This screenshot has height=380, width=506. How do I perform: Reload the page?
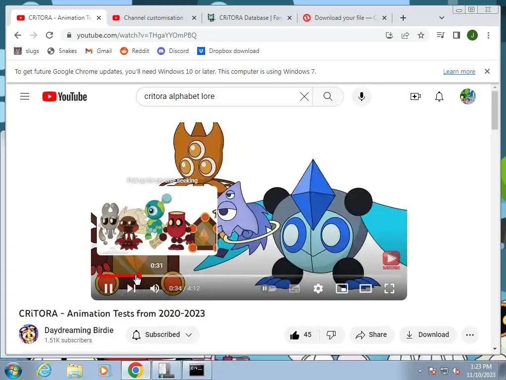(49, 35)
